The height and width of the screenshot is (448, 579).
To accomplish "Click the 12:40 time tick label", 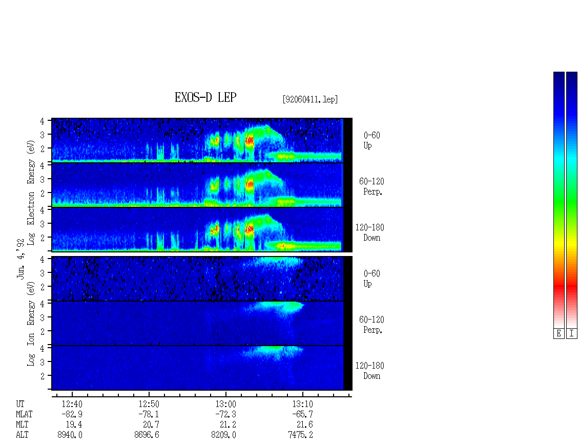I will [72, 404].
